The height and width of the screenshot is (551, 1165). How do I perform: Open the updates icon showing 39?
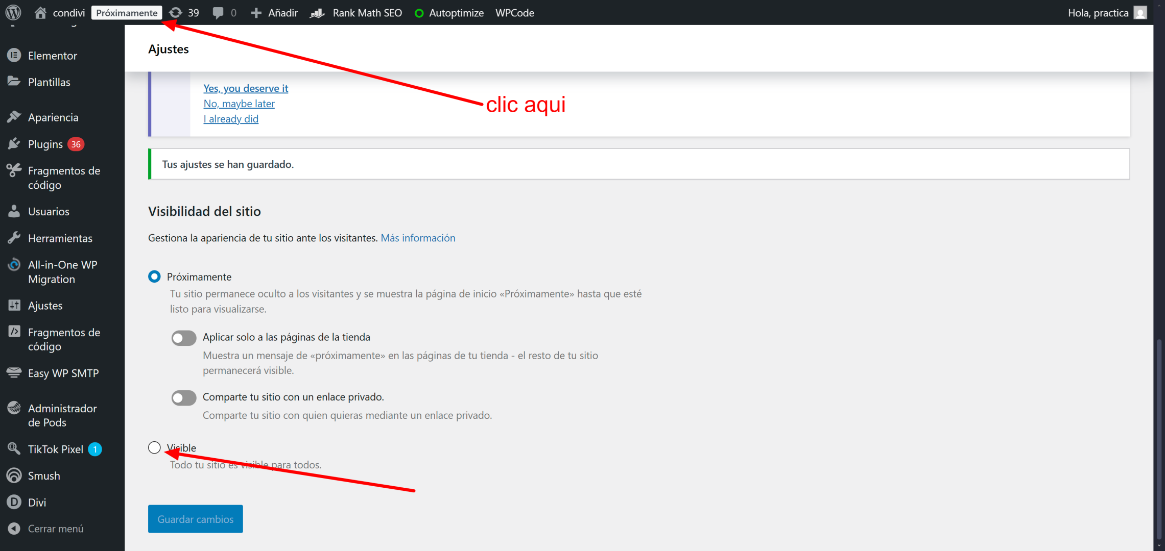[x=184, y=13]
